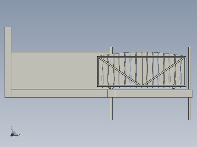This screenshot has height=147, width=197.
Task: Select the tall pillar at the model's left end
Action: pos(8,62)
